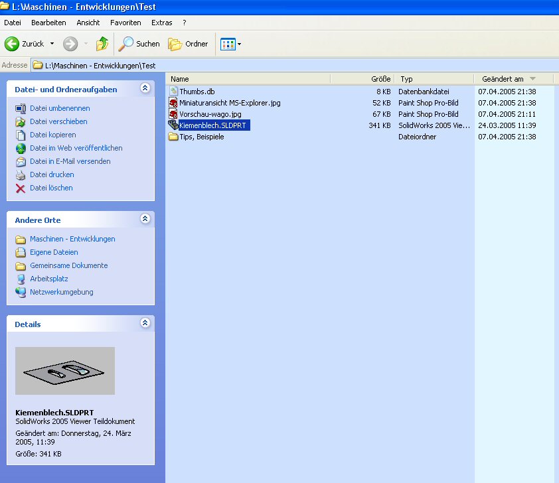Click into the Adresse path field
The image size is (559, 483).
[266, 65]
